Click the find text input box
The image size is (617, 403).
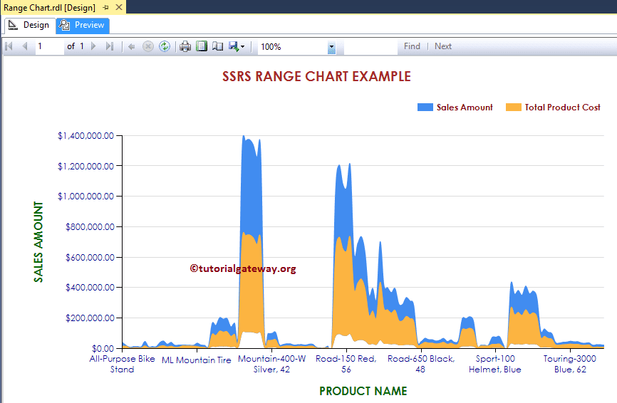(x=370, y=46)
